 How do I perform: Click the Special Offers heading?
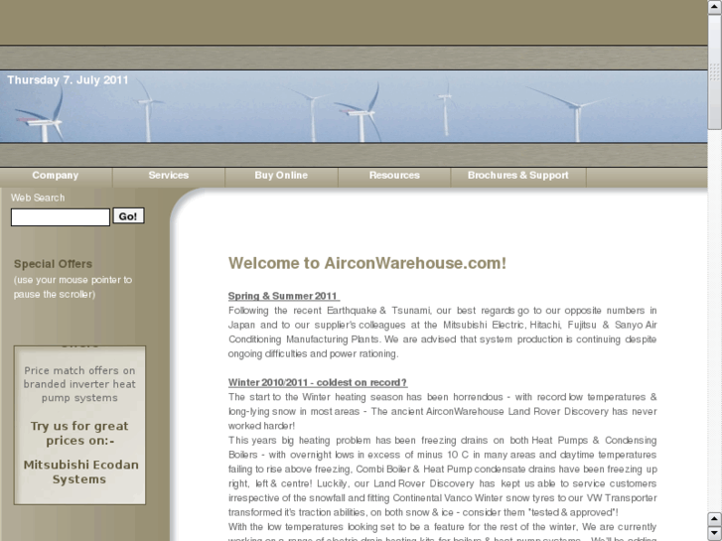(53, 264)
